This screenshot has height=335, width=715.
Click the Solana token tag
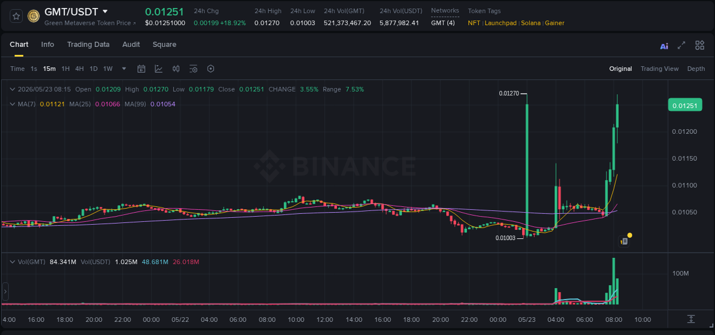[x=530, y=23]
